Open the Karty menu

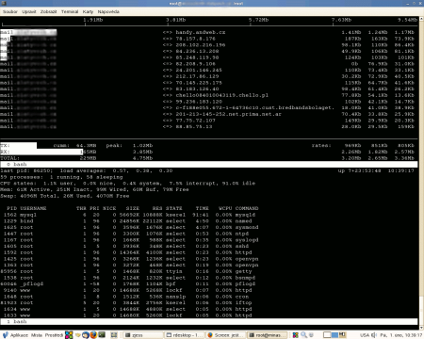[x=88, y=11]
